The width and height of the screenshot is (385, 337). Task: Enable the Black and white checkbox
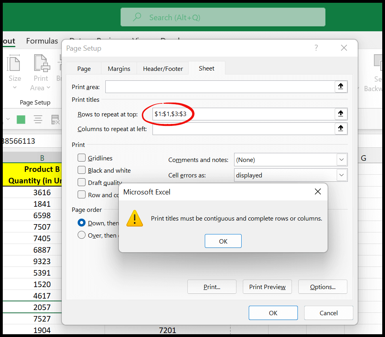pyautogui.click(x=82, y=170)
